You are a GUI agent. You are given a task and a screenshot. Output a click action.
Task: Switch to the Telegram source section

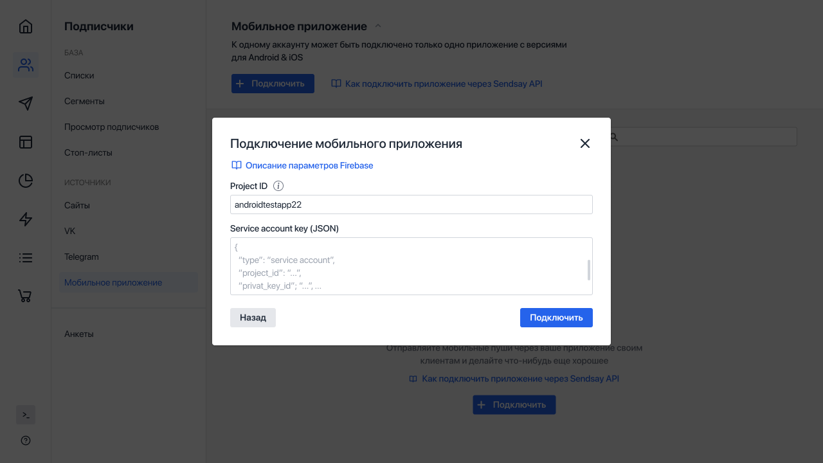pyautogui.click(x=82, y=257)
